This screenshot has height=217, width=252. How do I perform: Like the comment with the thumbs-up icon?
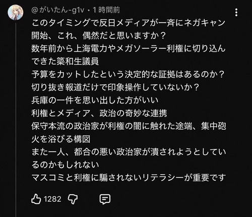[36, 199]
